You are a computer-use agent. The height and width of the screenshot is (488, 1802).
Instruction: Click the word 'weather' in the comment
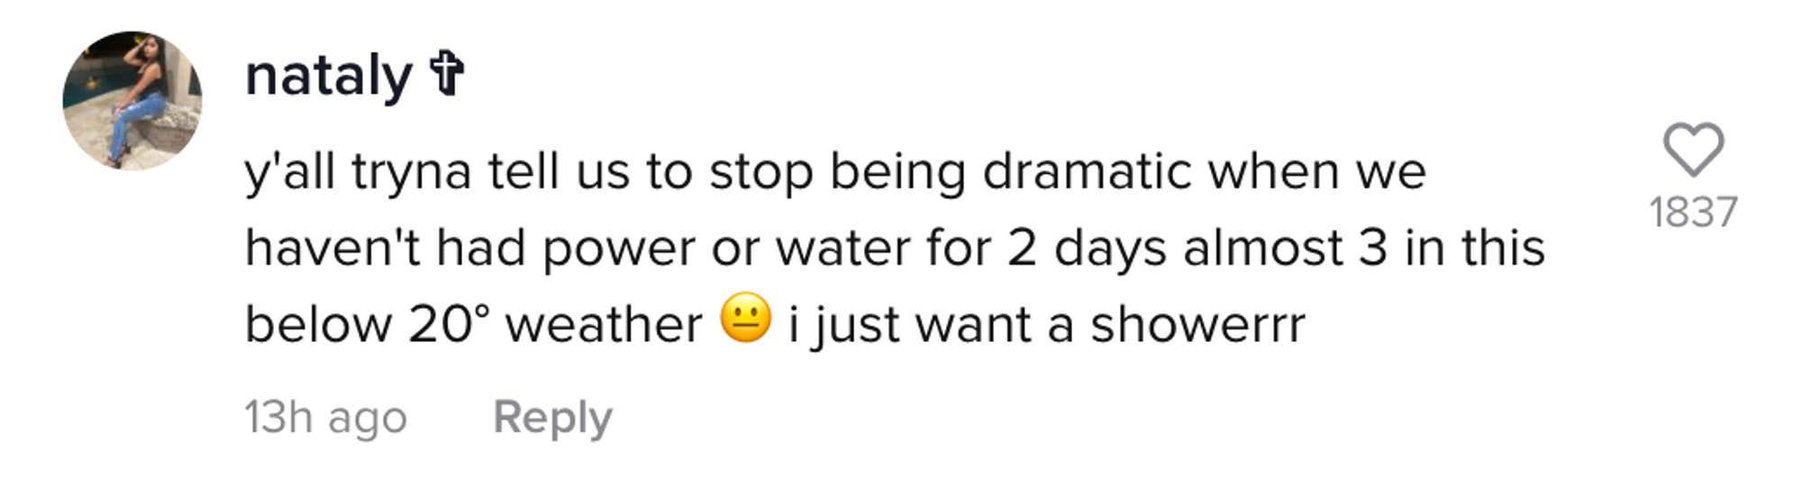[x=603, y=324]
